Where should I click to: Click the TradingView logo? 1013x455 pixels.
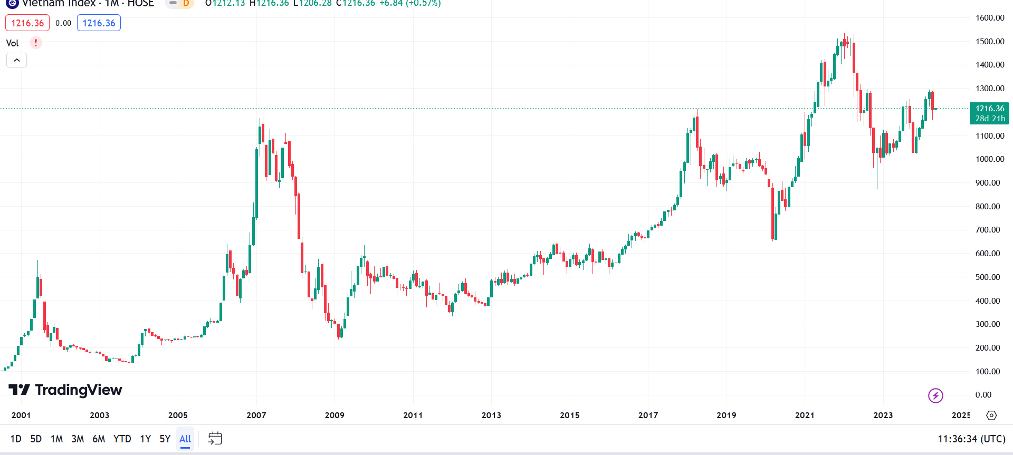coord(65,390)
